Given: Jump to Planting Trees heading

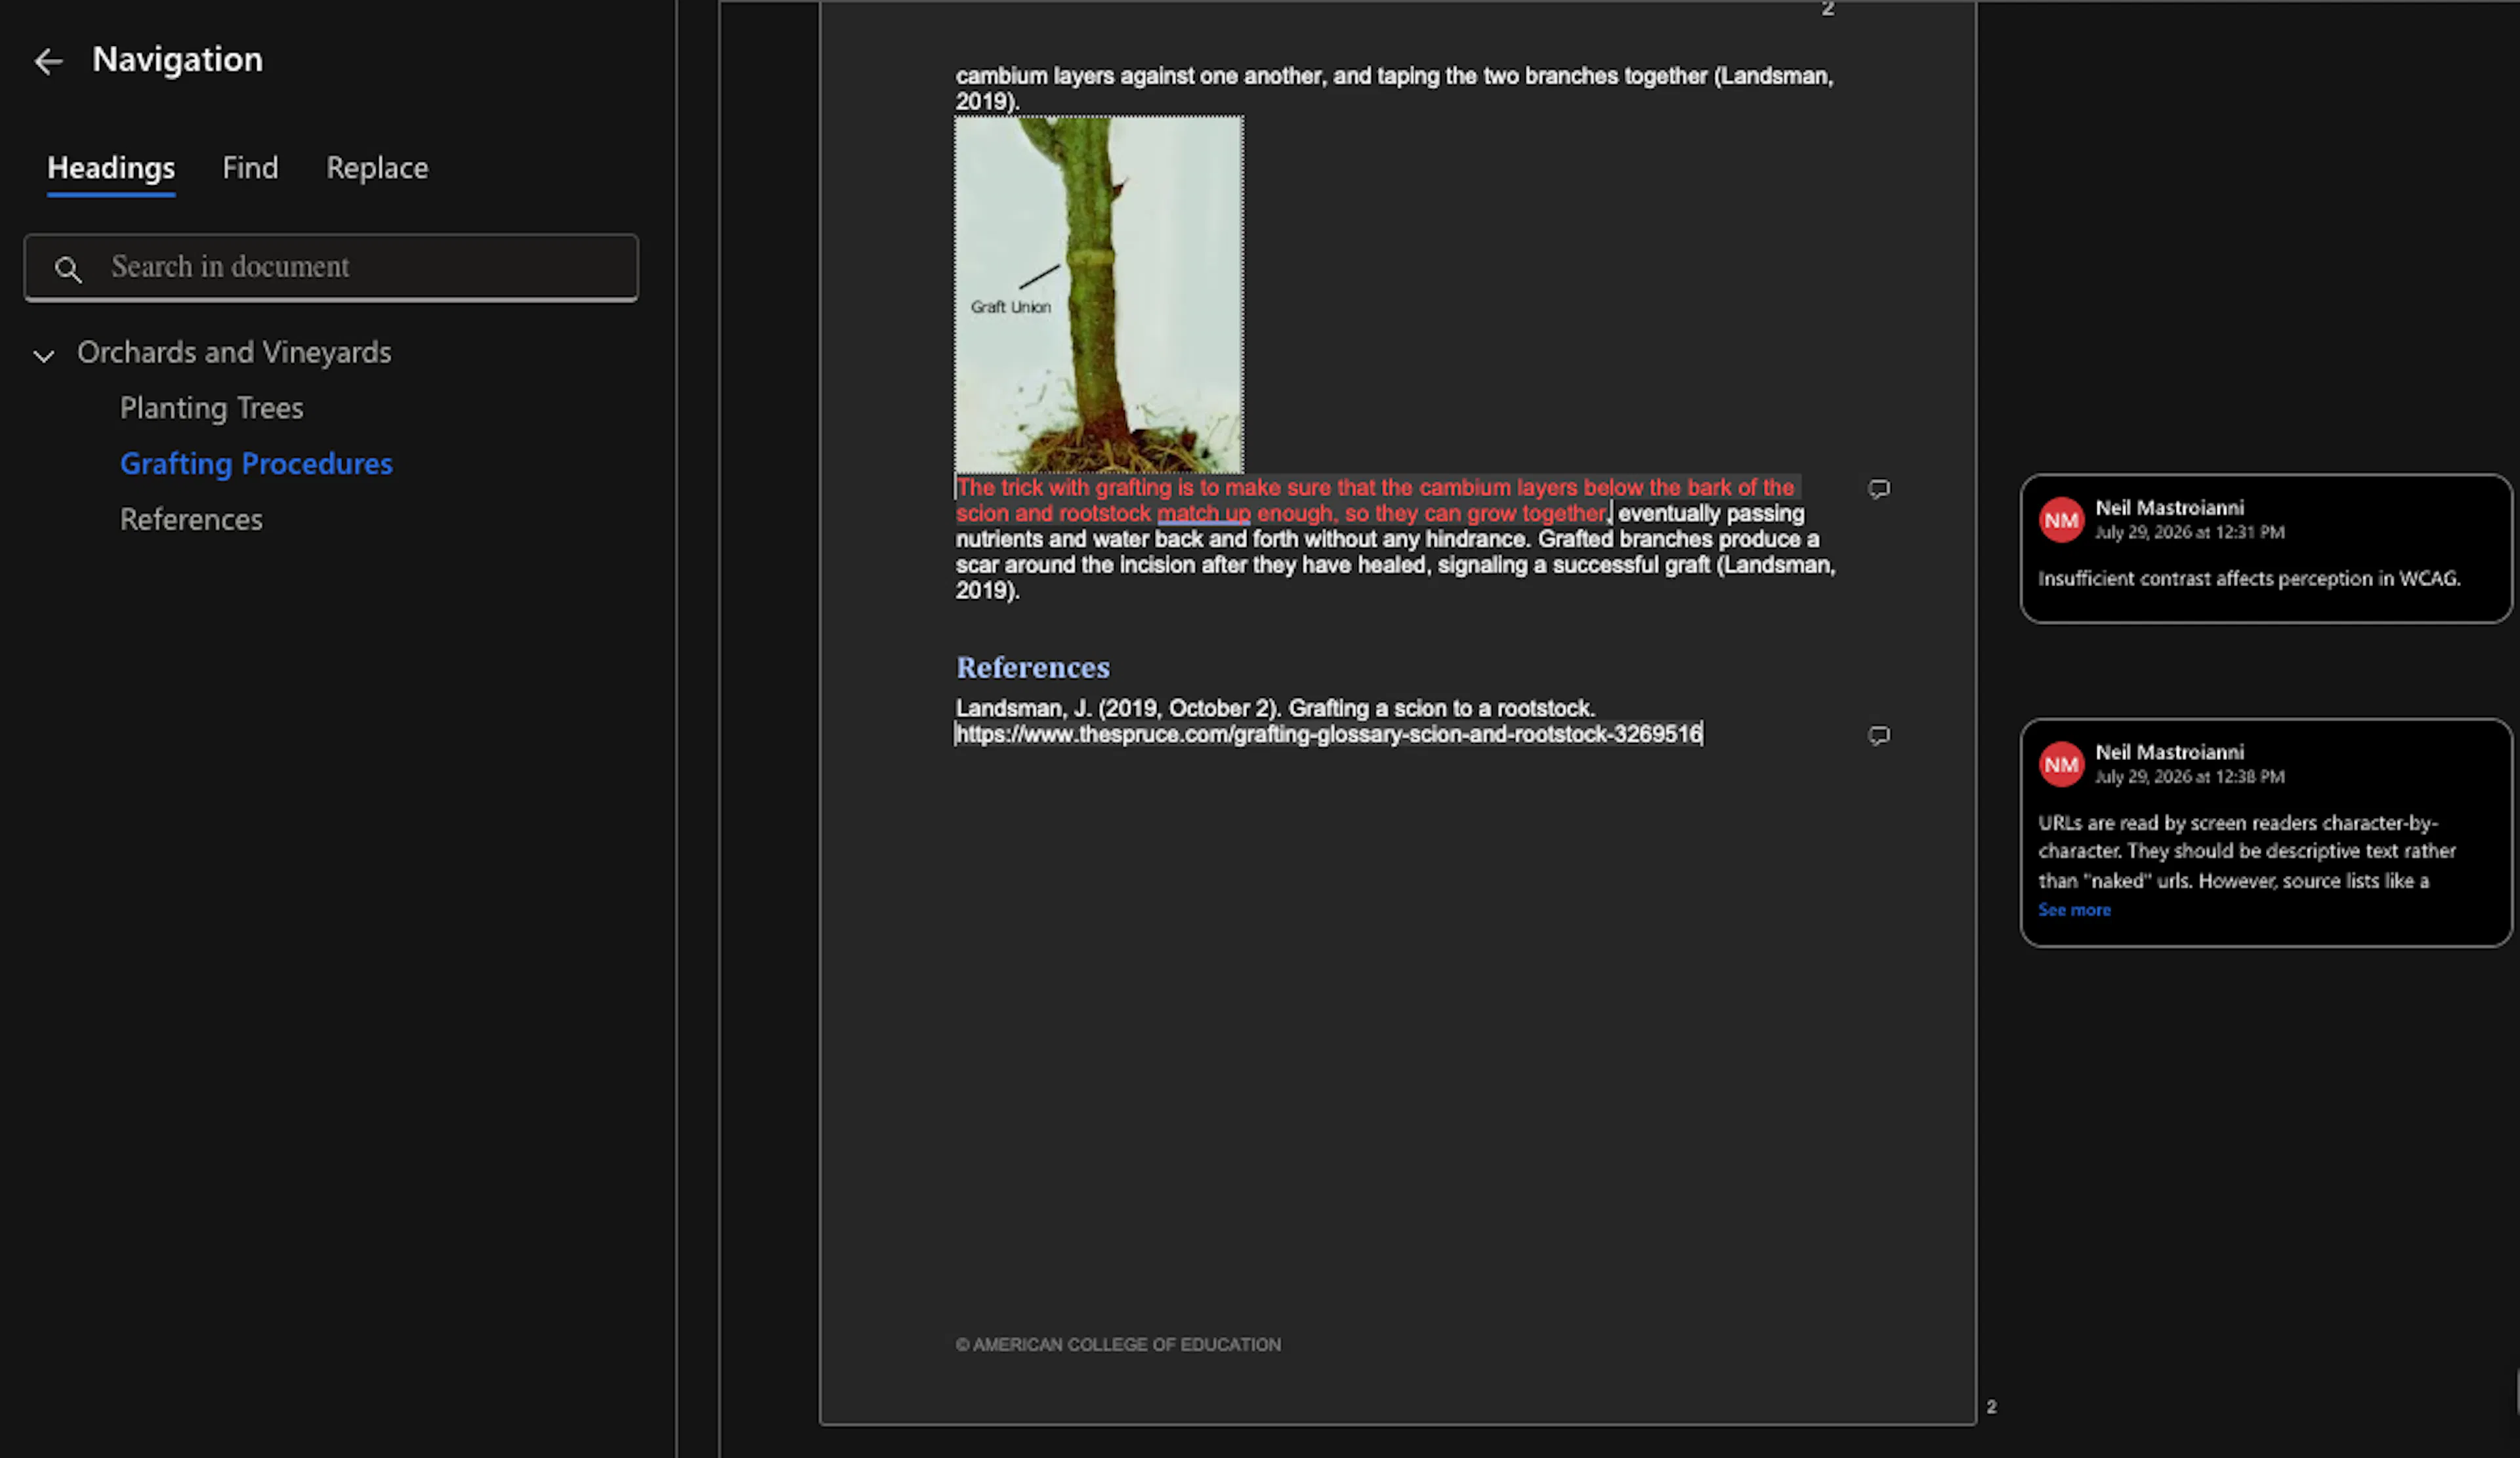Looking at the screenshot, I should pyautogui.click(x=211, y=408).
